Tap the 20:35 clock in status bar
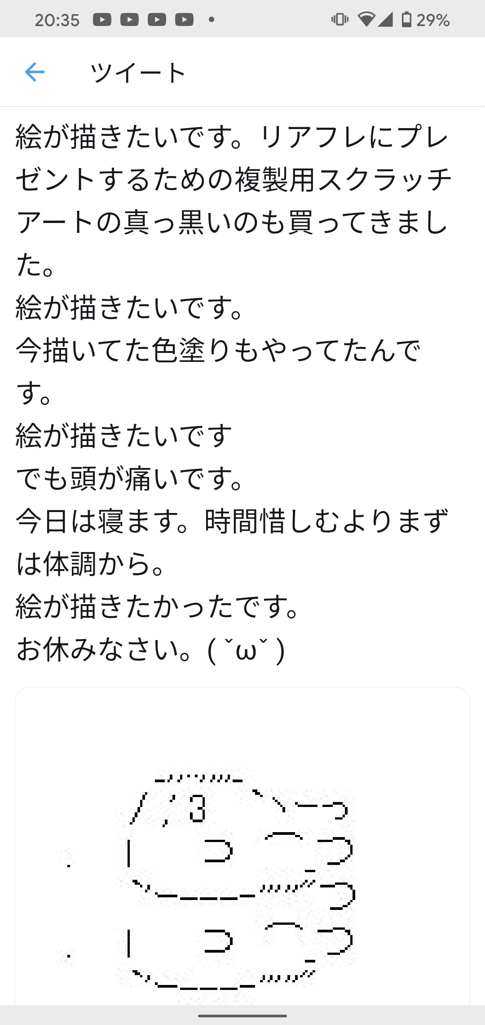 (x=57, y=20)
